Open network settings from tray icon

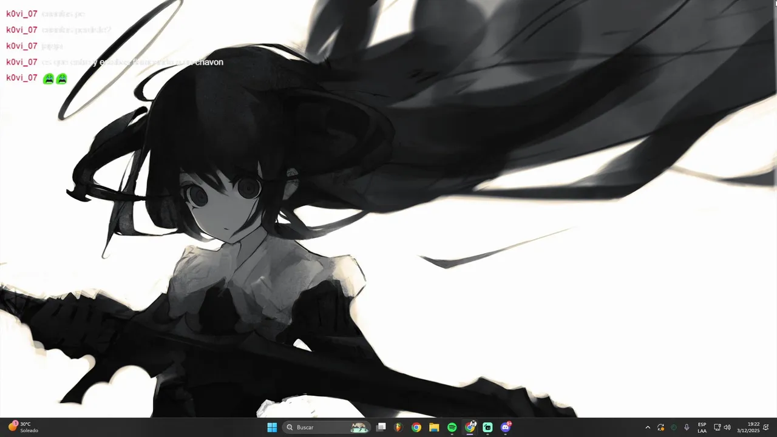pos(717,427)
